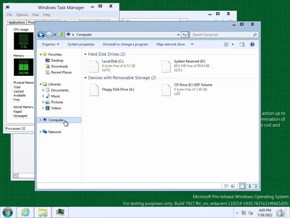Click the Documents library icon
Viewport: 290px width, 218px height.
point(48,90)
